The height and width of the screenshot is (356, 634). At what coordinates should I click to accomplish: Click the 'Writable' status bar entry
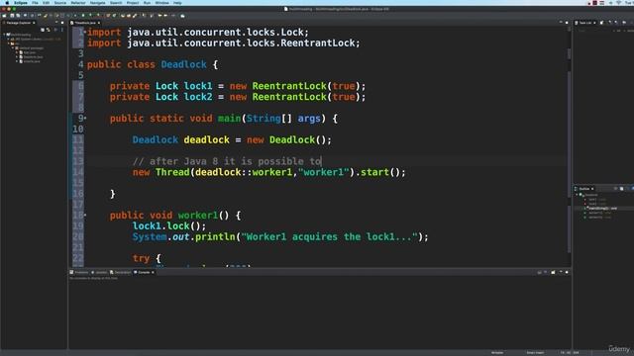497,352
